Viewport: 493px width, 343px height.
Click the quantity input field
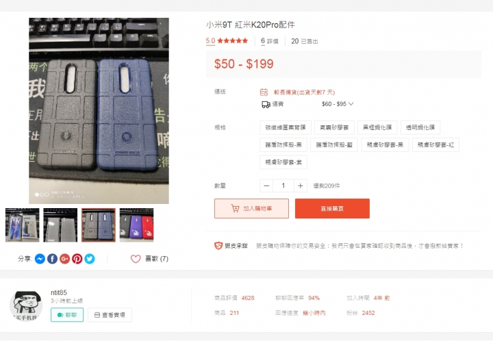tap(283, 186)
